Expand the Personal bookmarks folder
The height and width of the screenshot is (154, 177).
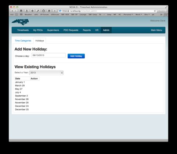coord(128,14)
